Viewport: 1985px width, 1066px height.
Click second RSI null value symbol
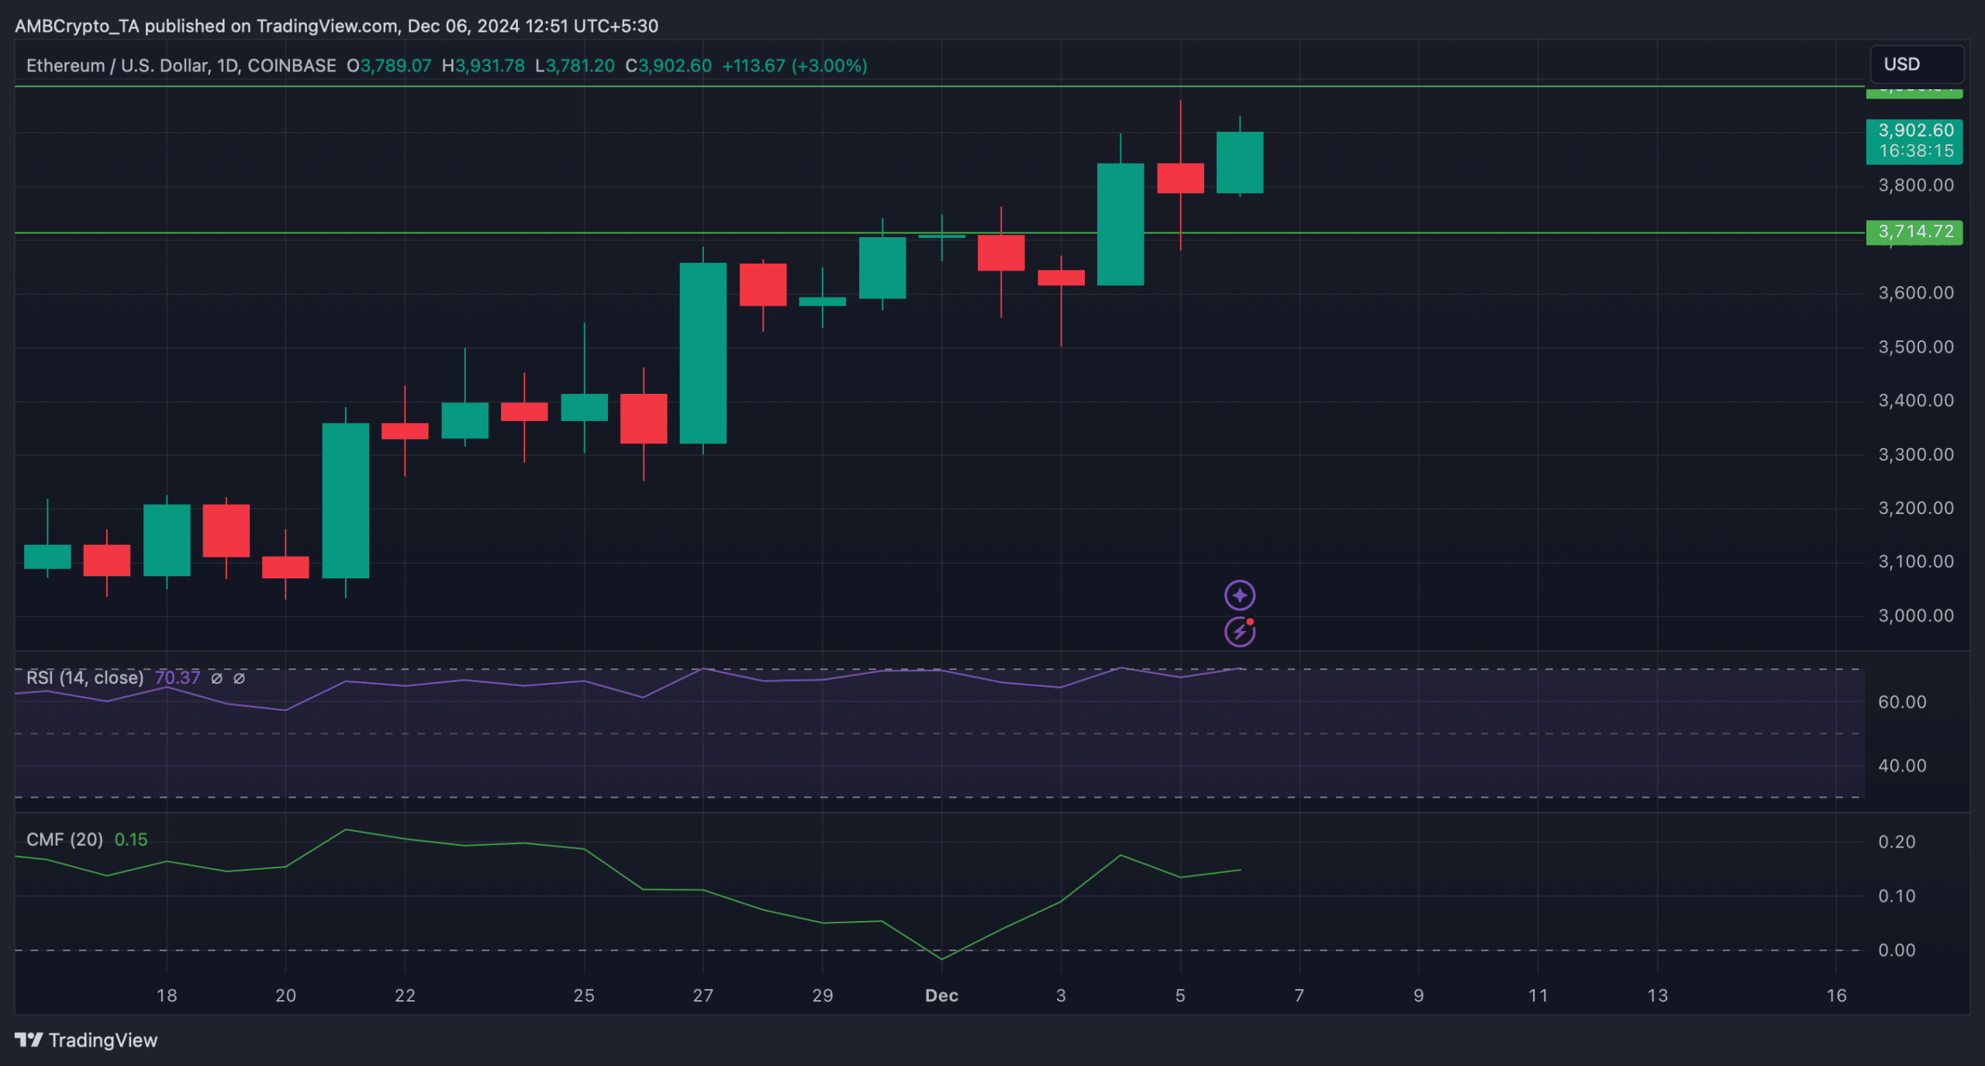(240, 678)
